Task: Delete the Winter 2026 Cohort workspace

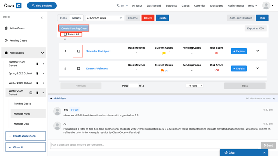Action: coord(37,83)
